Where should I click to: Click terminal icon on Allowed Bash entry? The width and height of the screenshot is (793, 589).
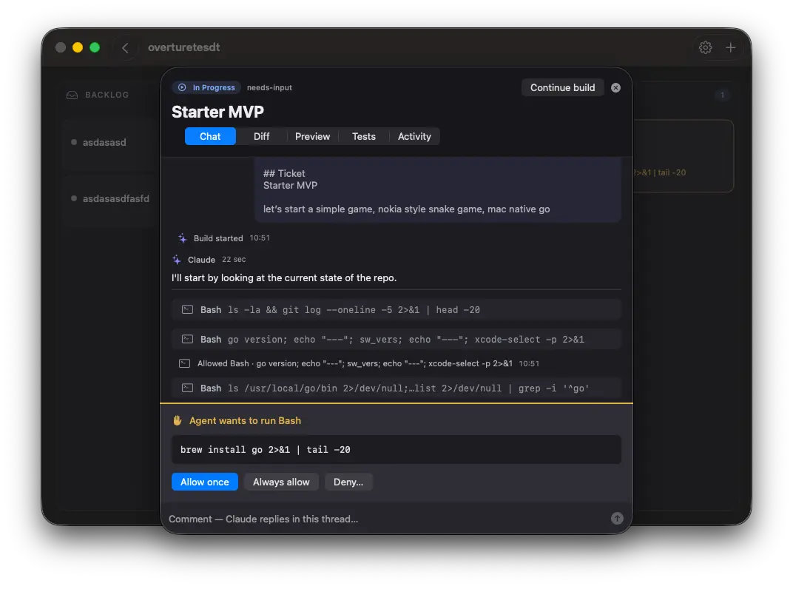tap(185, 363)
